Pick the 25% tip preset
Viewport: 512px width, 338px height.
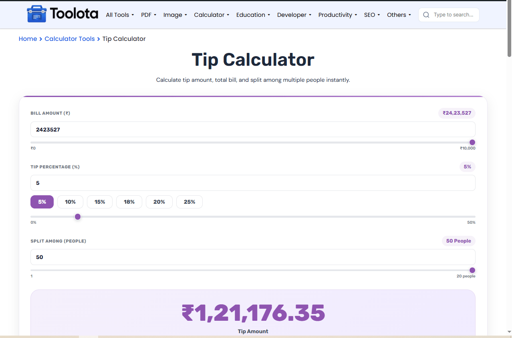189,202
